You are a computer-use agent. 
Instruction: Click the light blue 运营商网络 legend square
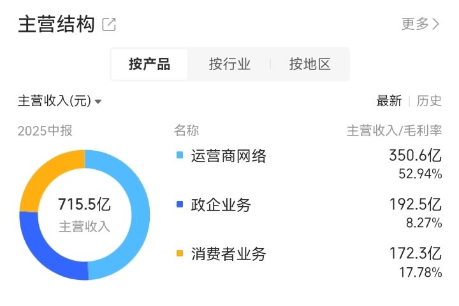[179, 155]
